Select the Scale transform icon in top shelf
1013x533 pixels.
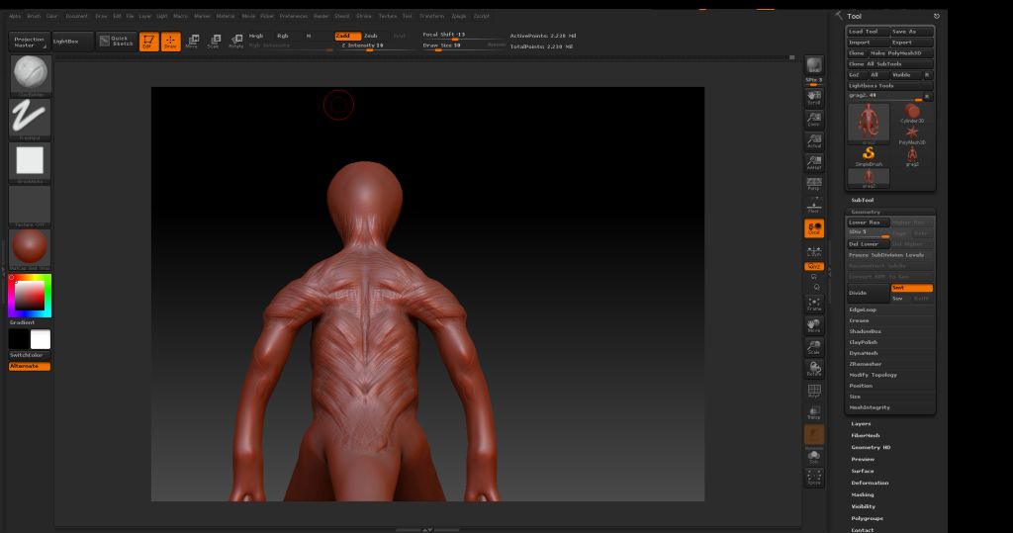click(x=214, y=42)
